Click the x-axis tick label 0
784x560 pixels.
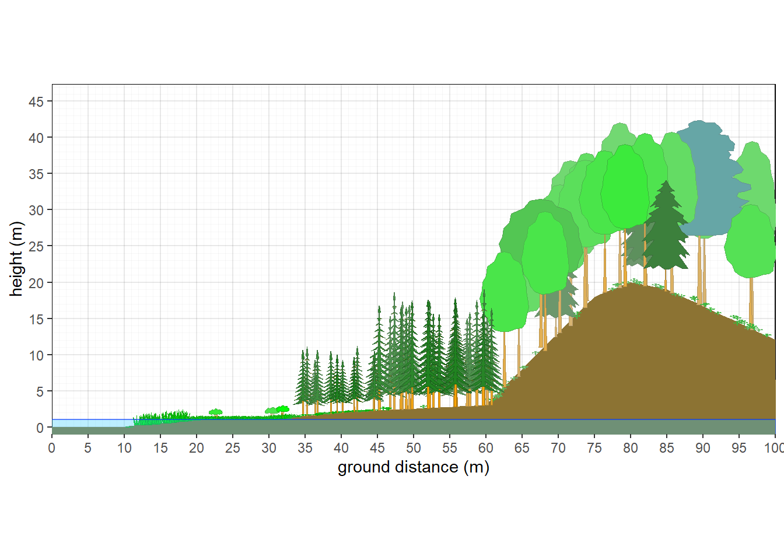pyautogui.click(x=52, y=448)
